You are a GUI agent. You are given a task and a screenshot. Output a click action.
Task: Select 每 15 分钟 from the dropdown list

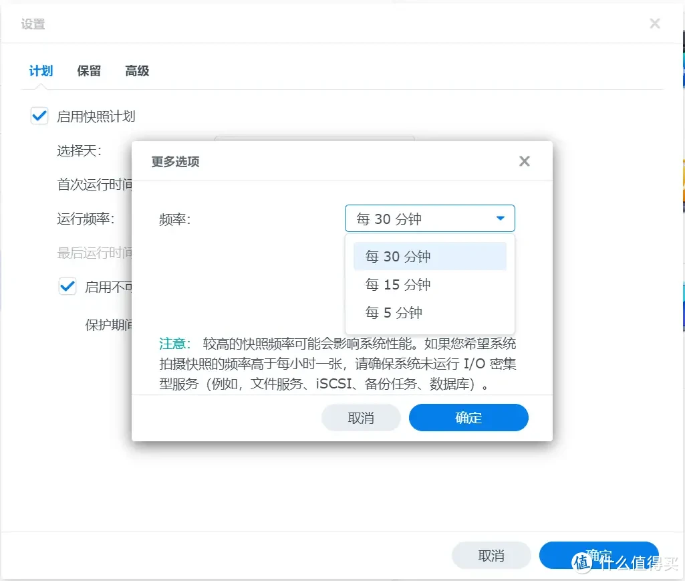397,284
